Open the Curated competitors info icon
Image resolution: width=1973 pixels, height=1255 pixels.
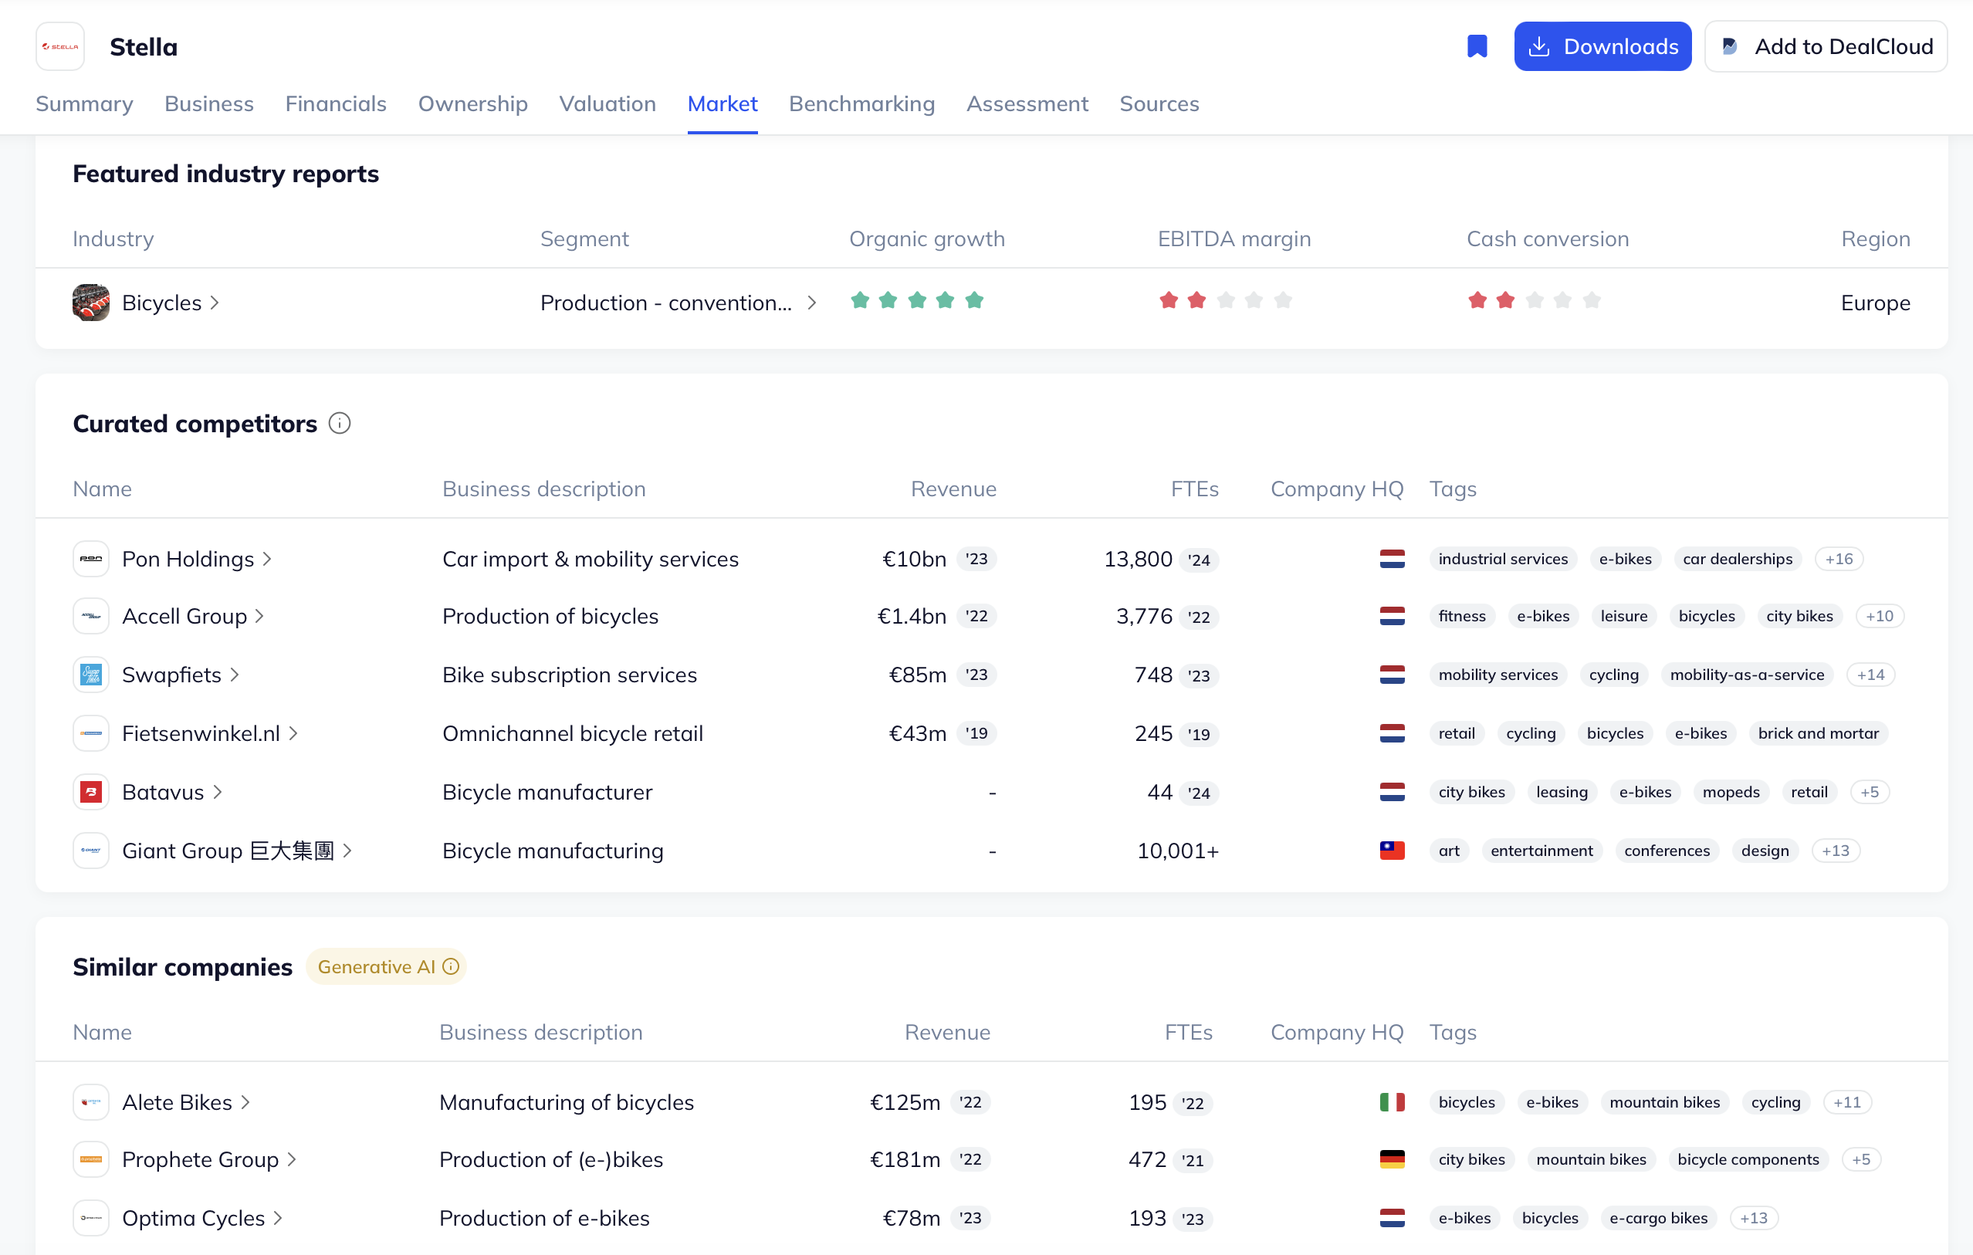(339, 424)
